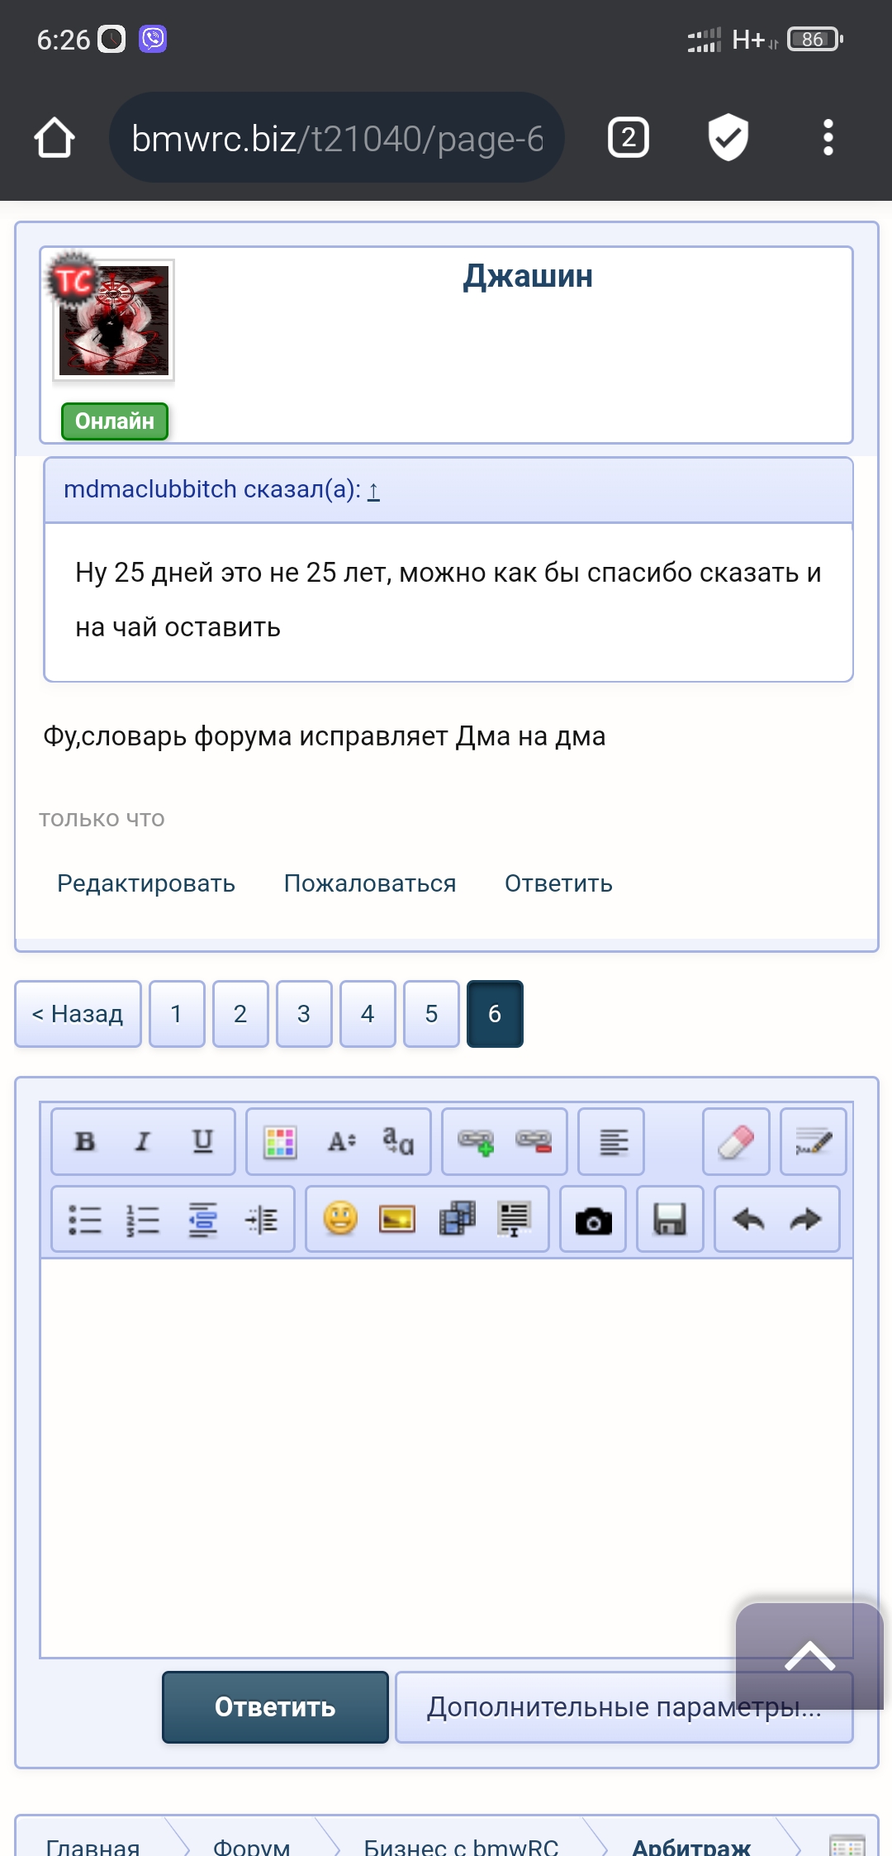892x1856 pixels.
Task: Open Бизнес с bmwRC breadcrumb
Action: coord(461,1846)
